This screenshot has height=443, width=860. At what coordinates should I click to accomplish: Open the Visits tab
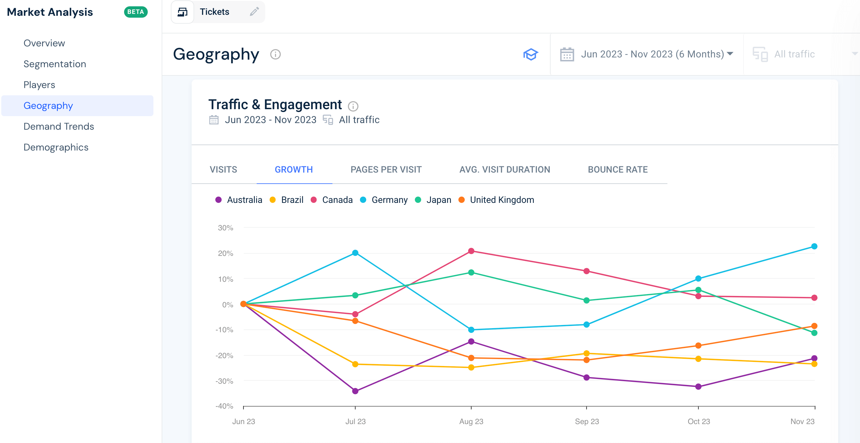[223, 169]
